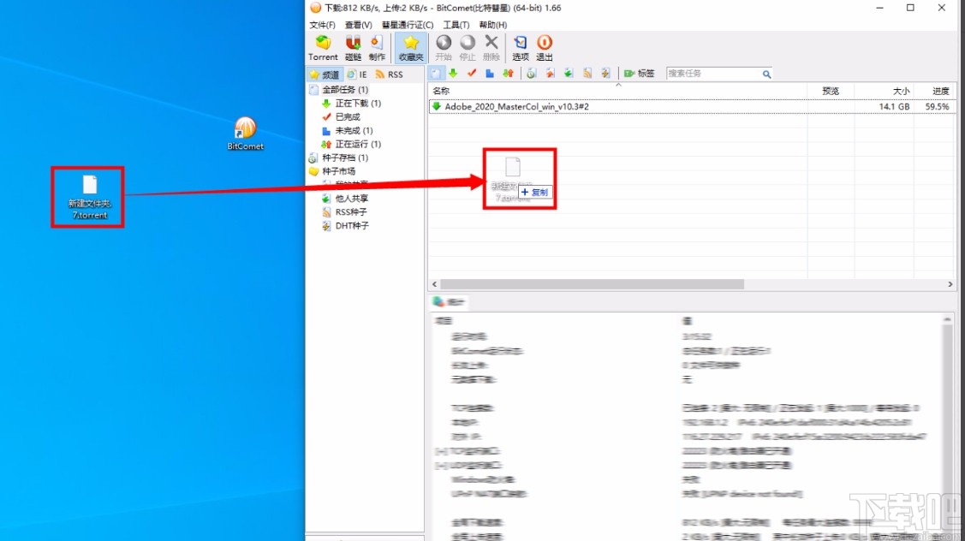Click the 退出 exit button
The height and width of the screenshot is (541, 965).
544,48
